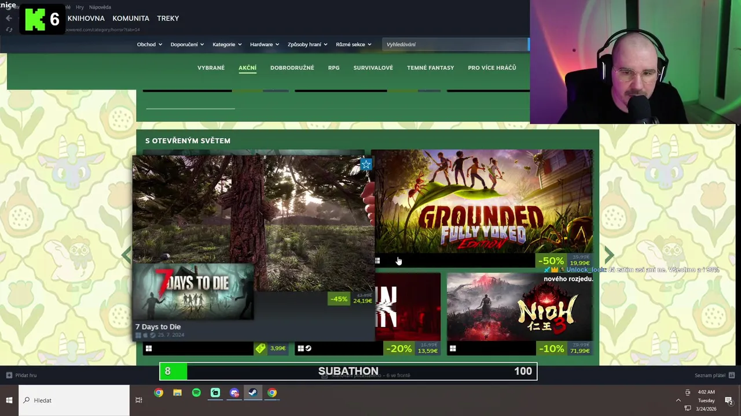Viewport: 741px width, 416px height.
Task: Open Discord from the taskbar
Action: pos(234,393)
